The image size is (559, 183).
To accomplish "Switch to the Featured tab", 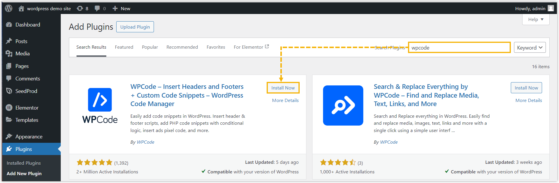I will [x=124, y=47].
